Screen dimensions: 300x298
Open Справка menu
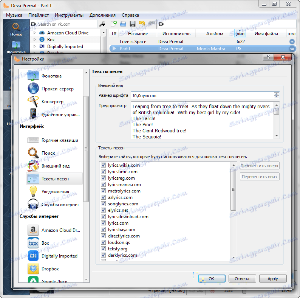click(130, 15)
